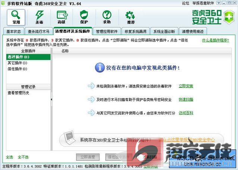The width and height of the screenshot is (238, 170).
Task: Open the 推荐 recommendations section
Action: [131, 17]
